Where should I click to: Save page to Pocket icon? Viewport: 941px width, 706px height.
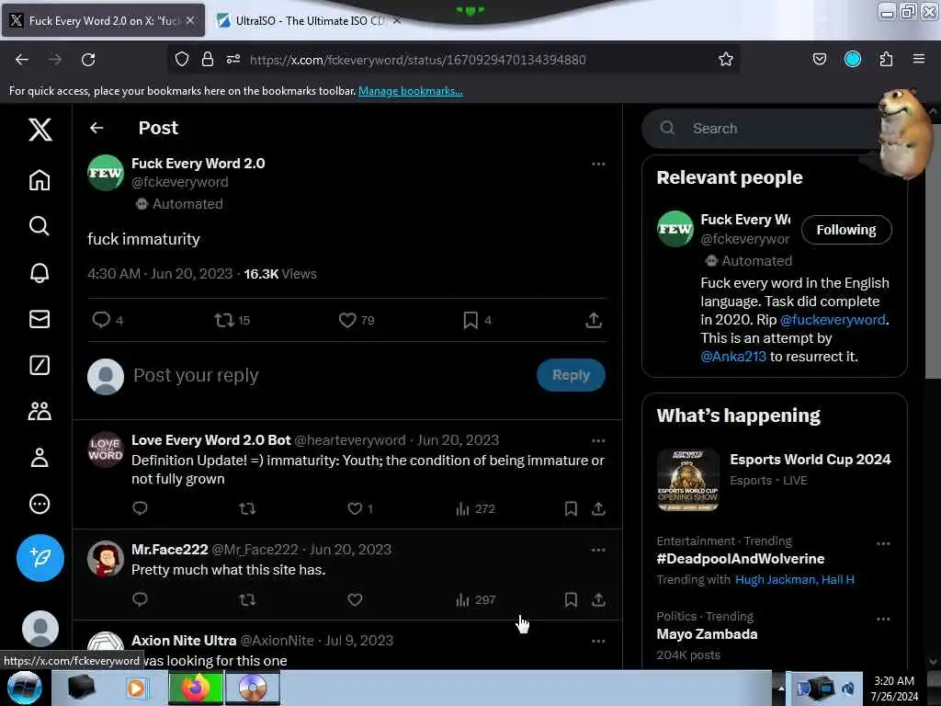click(x=819, y=59)
